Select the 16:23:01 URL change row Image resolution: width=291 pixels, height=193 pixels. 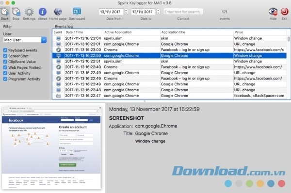(x=169, y=44)
